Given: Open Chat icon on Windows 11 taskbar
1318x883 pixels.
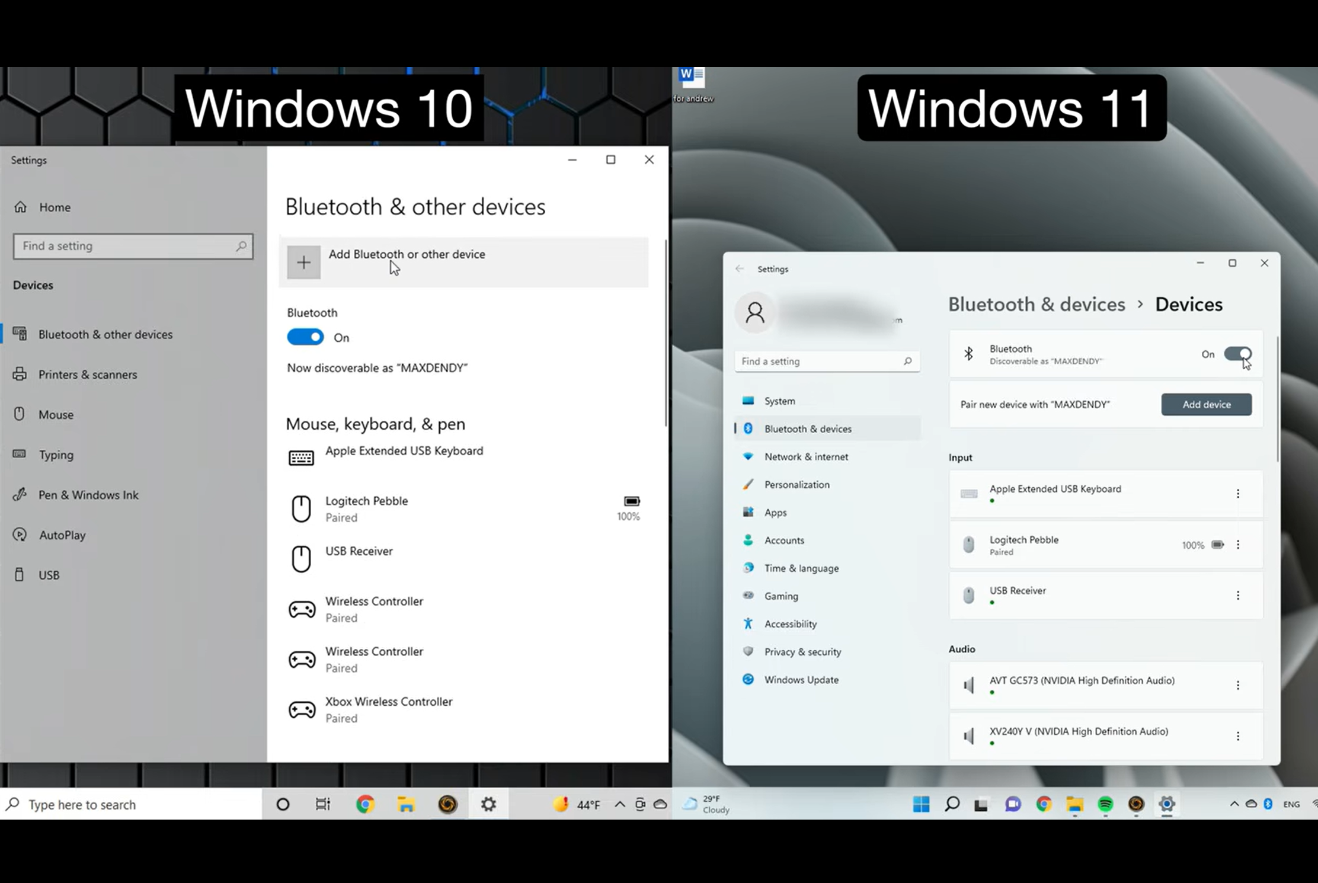Looking at the screenshot, I should click(1013, 804).
